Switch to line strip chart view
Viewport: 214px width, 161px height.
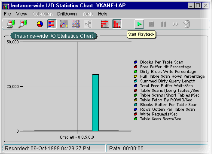64,24
